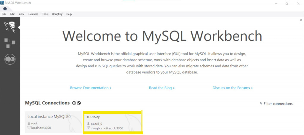
Task: Click the mysql.cs.nott.ac.uk:3306 host text
Action: (x=107, y=128)
